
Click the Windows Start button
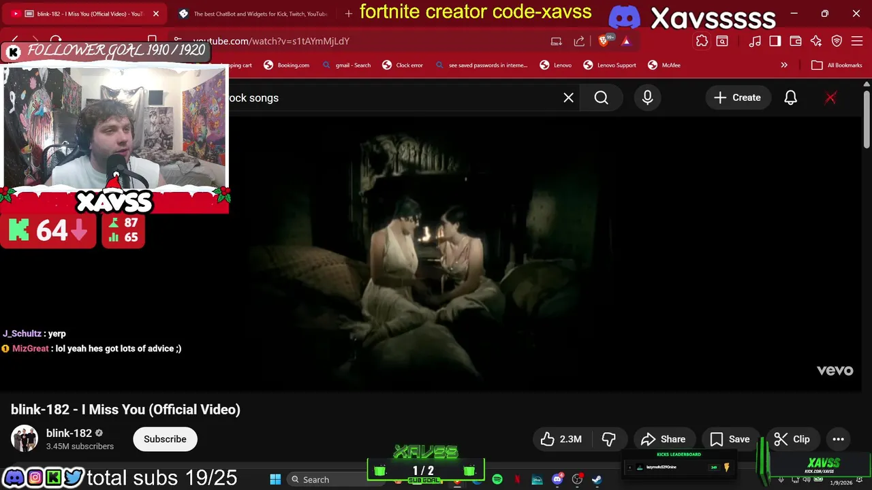pyautogui.click(x=275, y=480)
